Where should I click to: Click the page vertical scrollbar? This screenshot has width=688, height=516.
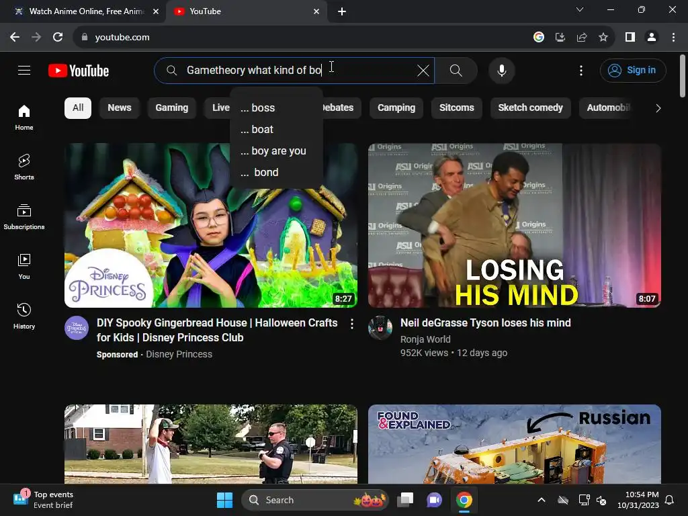(x=683, y=76)
